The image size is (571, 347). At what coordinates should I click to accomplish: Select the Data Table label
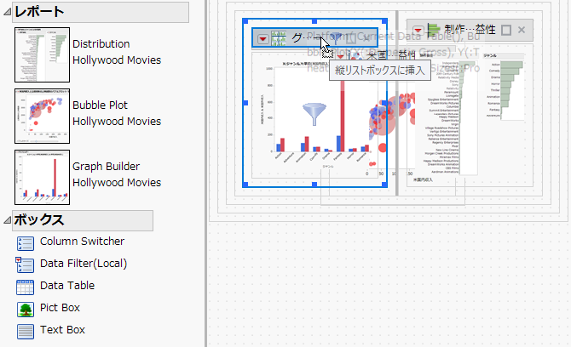point(67,286)
